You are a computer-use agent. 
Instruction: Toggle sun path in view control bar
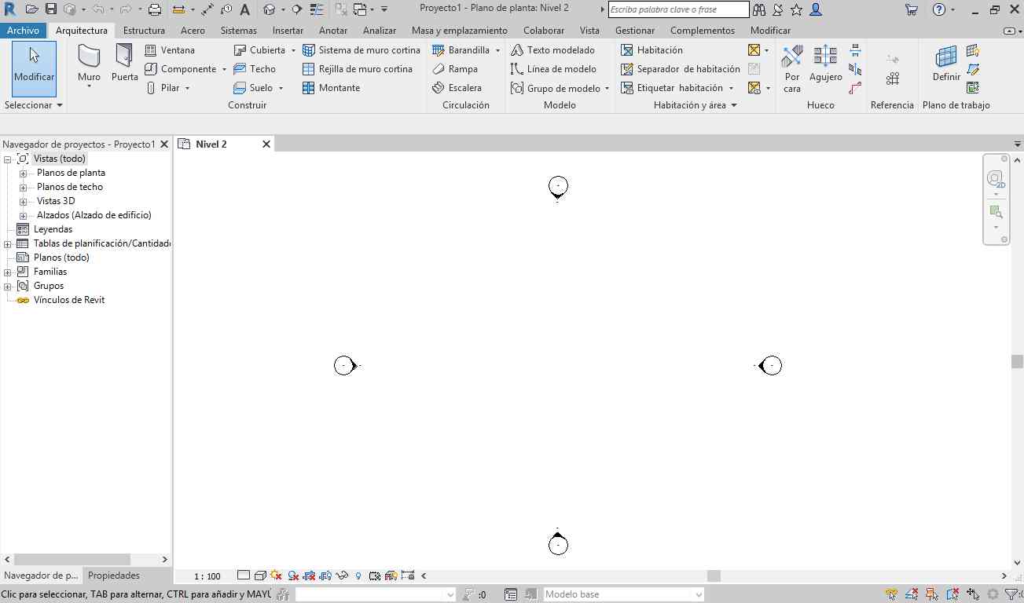[276, 576]
